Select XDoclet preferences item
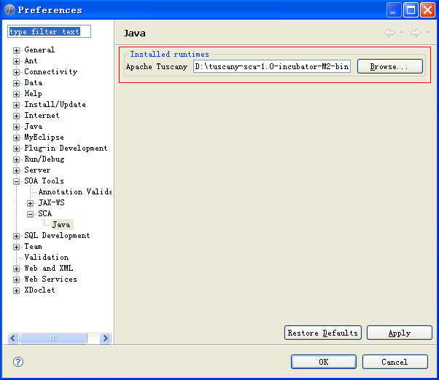 39,290
